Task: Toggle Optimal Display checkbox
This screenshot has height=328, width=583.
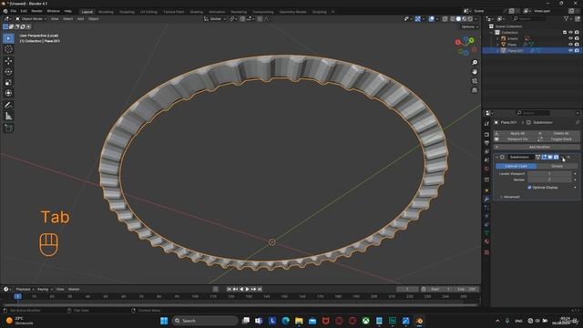Action: click(529, 188)
